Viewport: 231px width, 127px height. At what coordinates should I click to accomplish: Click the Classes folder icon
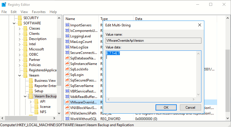25,28
